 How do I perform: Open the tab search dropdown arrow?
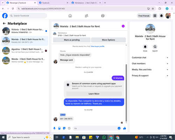point(3,3)
